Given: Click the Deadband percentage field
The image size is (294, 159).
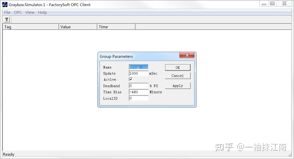Looking at the screenshot, I should (138, 86).
